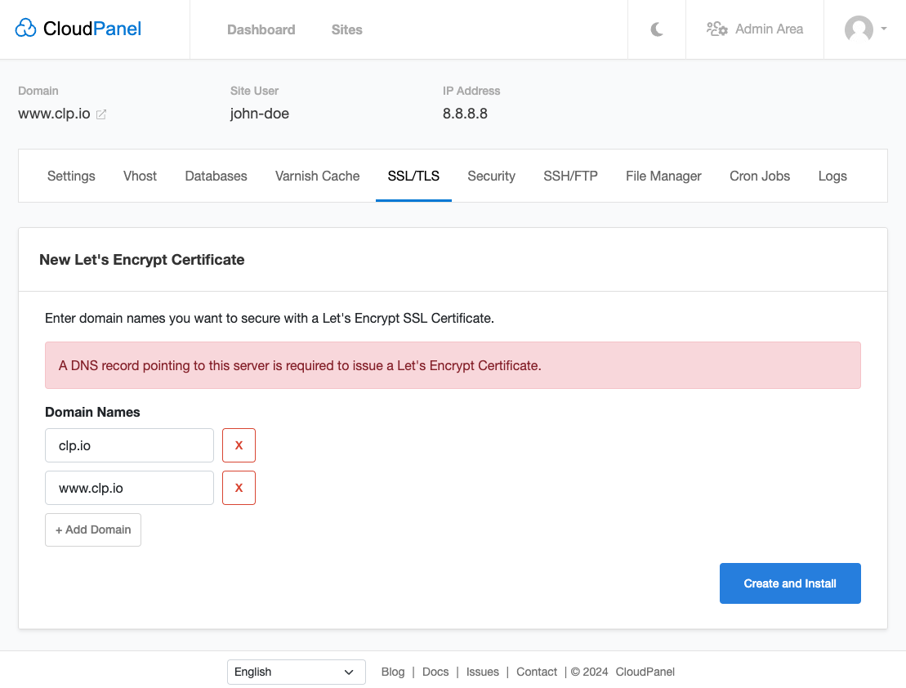Toggle dark mode with the moon icon
The width and height of the screenshot is (906, 688).
click(x=656, y=27)
